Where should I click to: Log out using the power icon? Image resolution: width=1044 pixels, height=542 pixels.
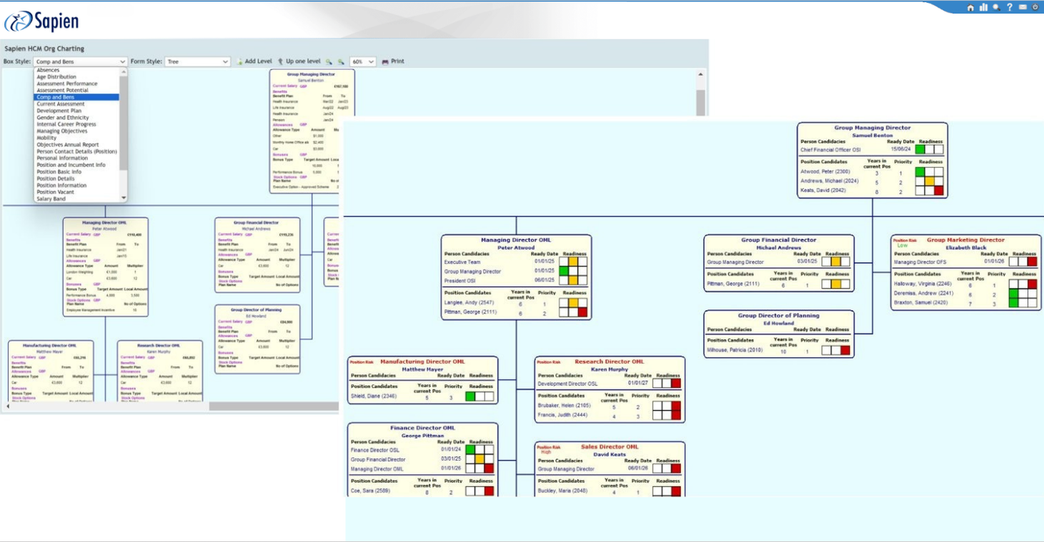1035,7
